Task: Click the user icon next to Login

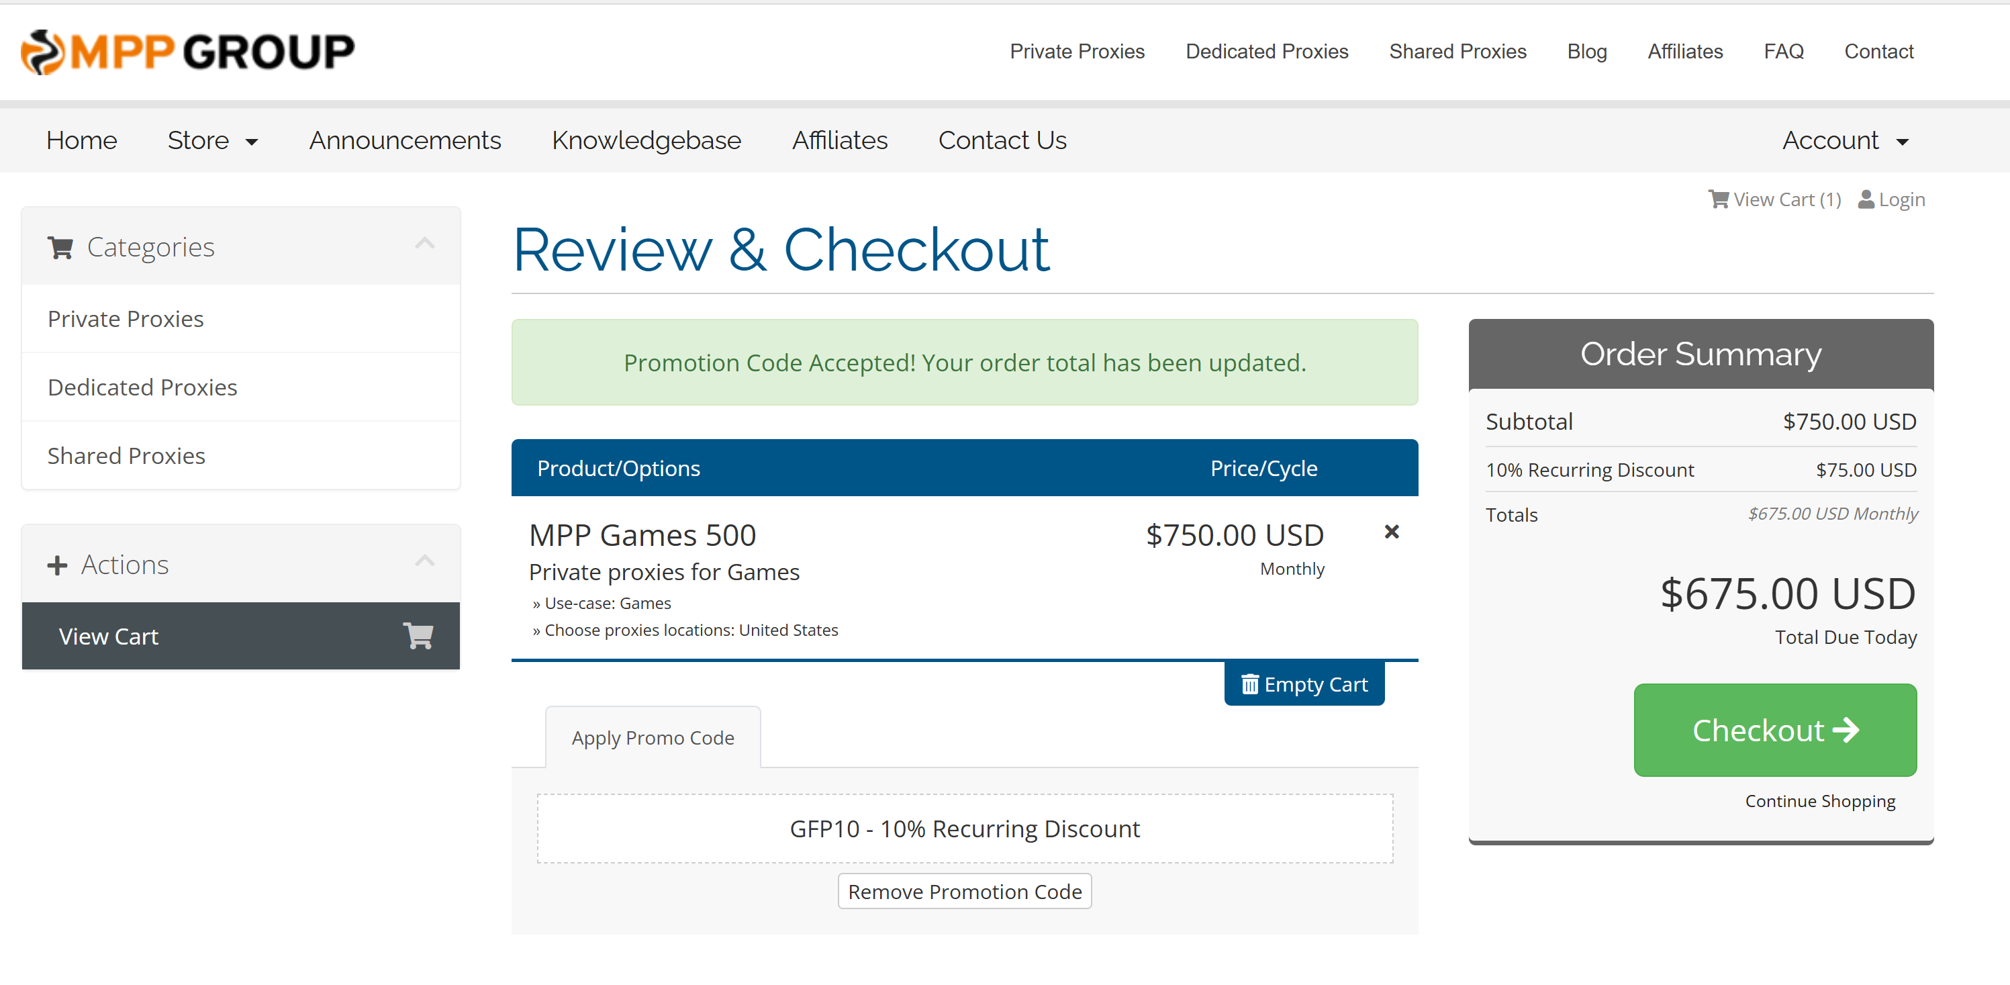Action: (x=1866, y=200)
